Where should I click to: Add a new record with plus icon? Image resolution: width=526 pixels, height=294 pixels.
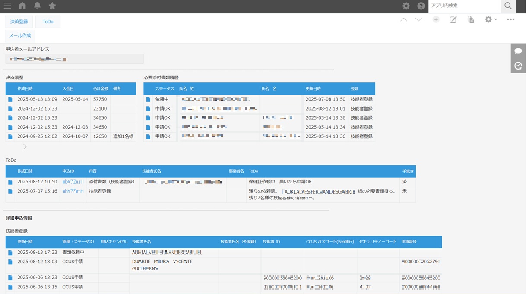[x=436, y=20]
